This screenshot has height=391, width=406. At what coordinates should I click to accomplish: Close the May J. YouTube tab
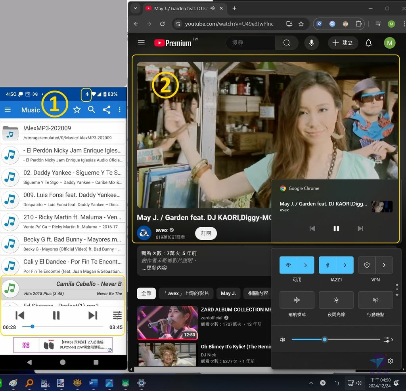221,8
